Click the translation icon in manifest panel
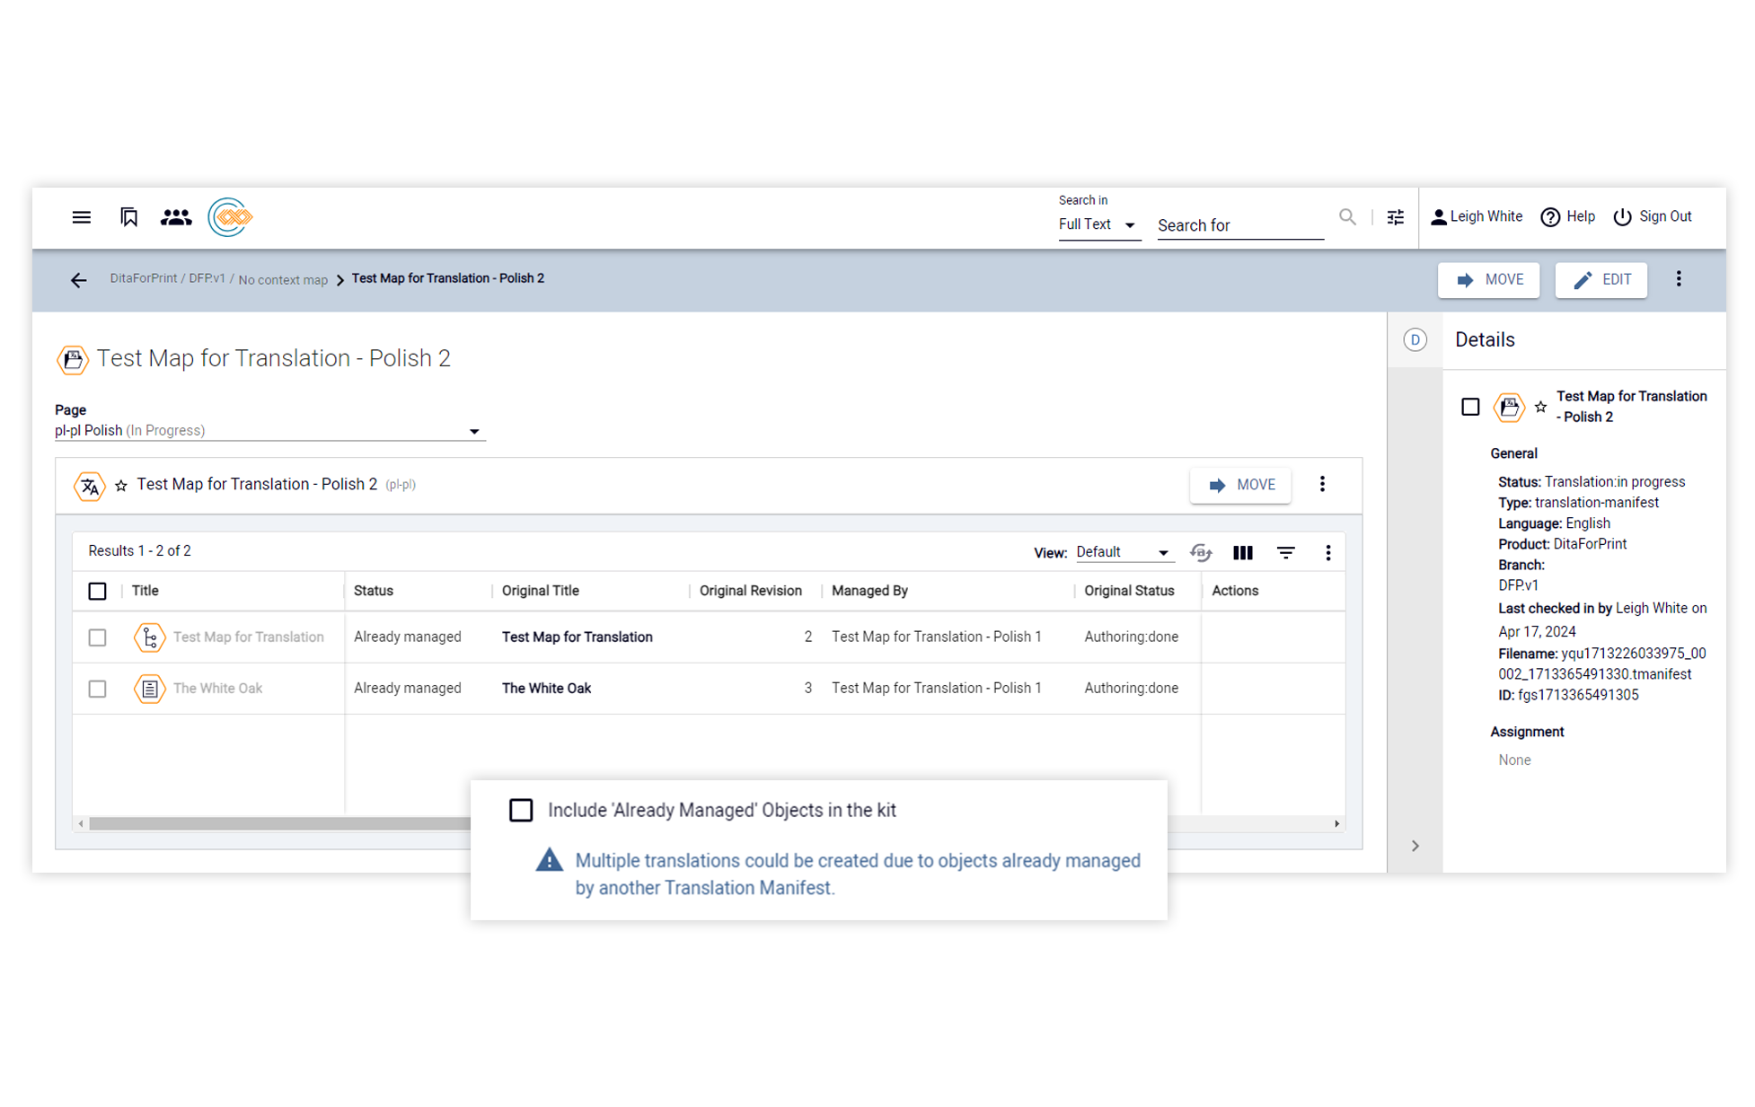 click(90, 486)
